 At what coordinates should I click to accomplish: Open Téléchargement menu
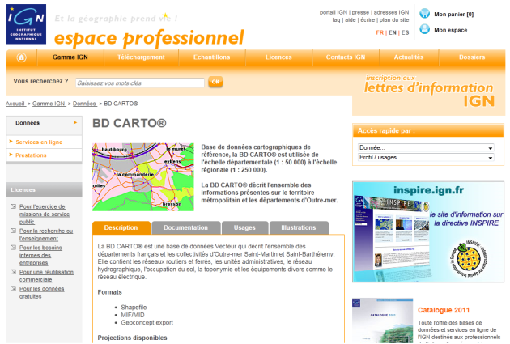click(141, 57)
